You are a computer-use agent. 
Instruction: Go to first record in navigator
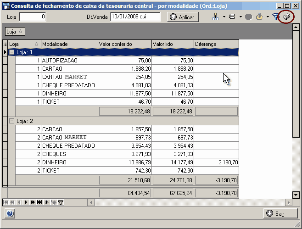[x=6, y=202]
